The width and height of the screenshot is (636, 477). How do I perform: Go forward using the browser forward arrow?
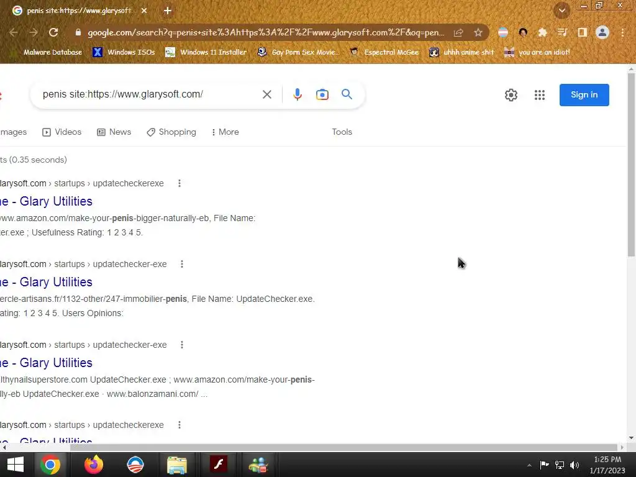point(34,32)
